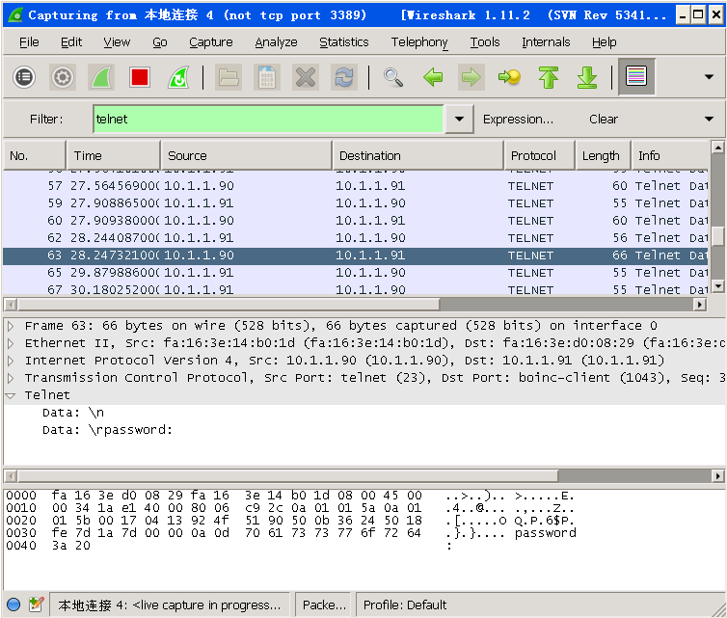Screen dimensions: 727x618
Task: Open the capture interfaces list icon
Action: click(24, 77)
